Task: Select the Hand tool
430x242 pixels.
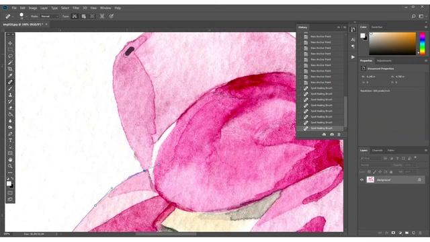Action: coord(10,160)
